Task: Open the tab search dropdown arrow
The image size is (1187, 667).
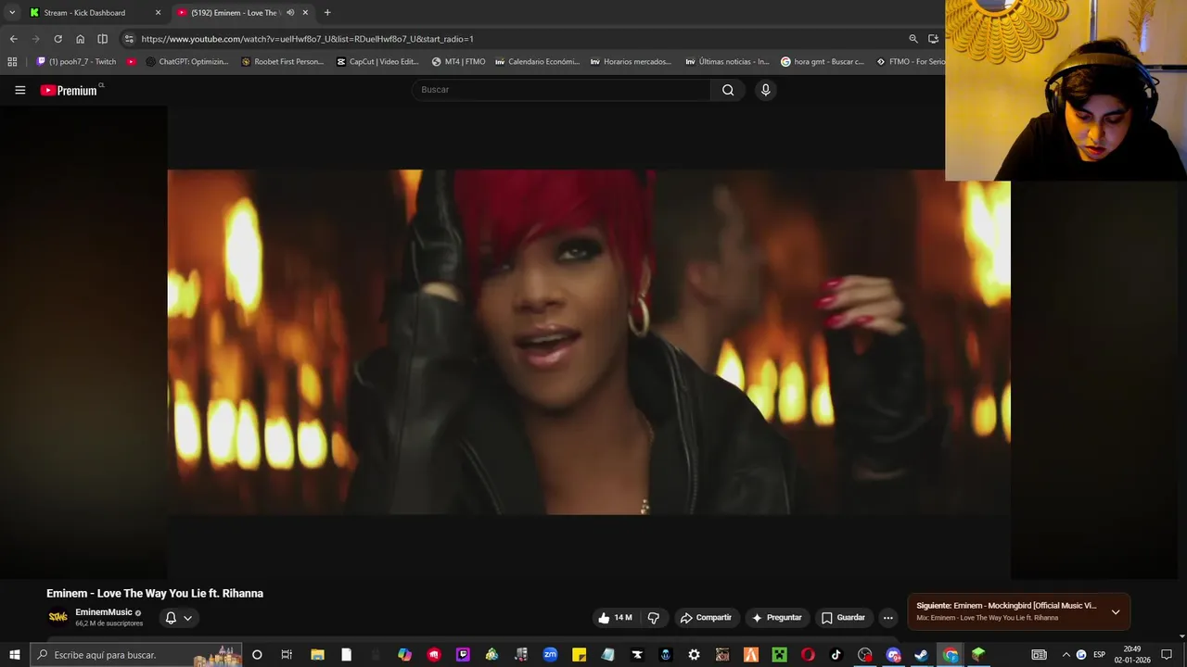Action: click(x=12, y=13)
